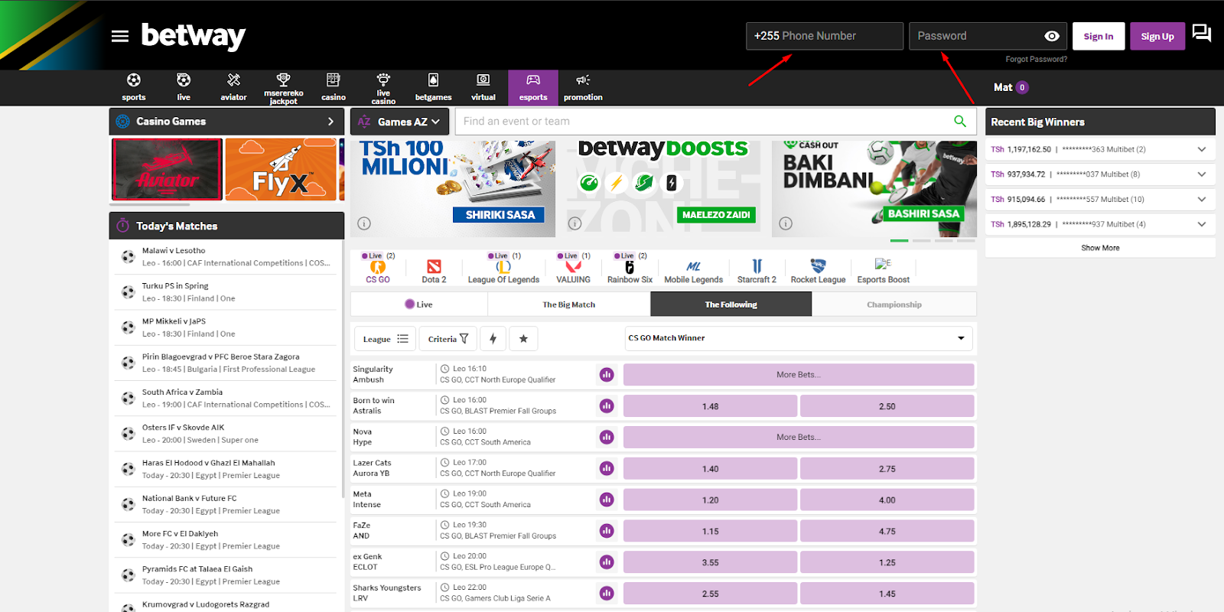The height and width of the screenshot is (612, 1224).
Task: Switch to The Big Match tab
Action: coord(569,304)
